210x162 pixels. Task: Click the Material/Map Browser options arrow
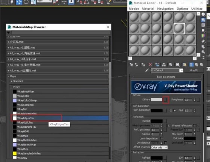pos(8,33)
